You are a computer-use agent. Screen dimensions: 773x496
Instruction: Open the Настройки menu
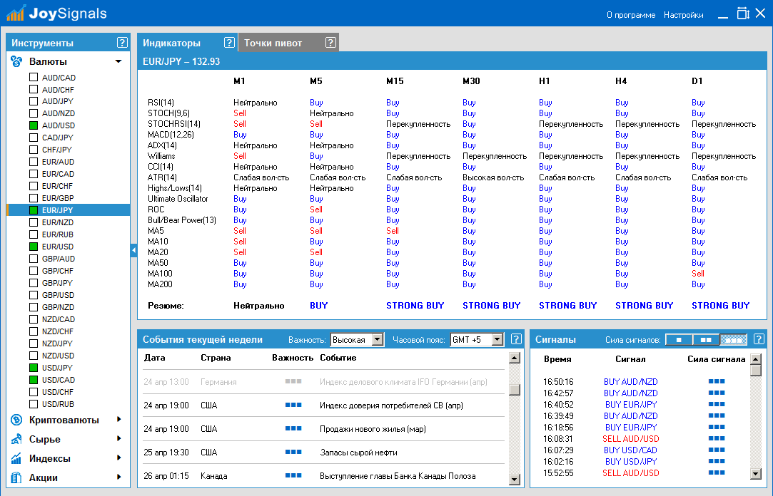(x=683, y=15)
